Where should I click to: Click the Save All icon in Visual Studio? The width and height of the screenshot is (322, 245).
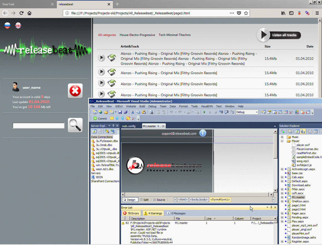point(125,112)
